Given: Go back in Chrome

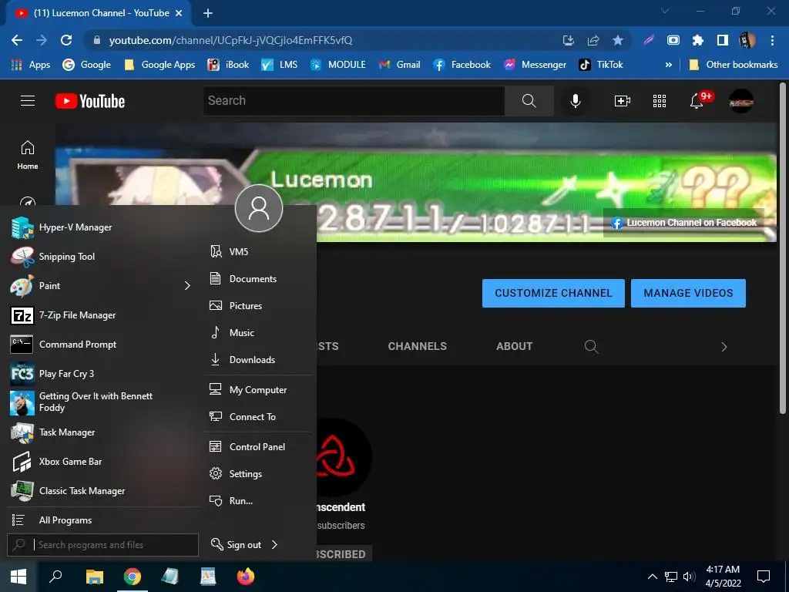Looking at the screenshot, I should tap(17, 40).
